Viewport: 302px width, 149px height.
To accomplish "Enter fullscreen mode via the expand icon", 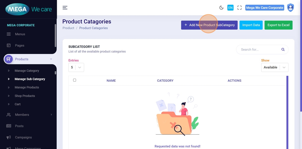I will tap(239, 8).
